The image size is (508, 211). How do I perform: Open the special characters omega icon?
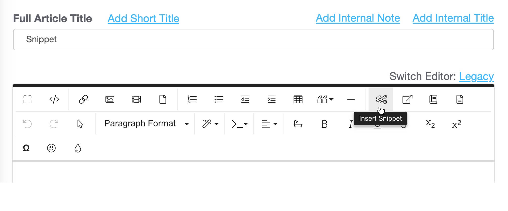click(26, 148)
